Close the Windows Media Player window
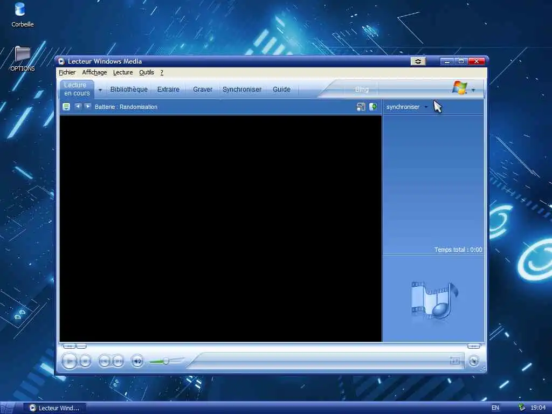Image resolution: width=552 pixels, height=414 pixels. click(x=477, y=61)
